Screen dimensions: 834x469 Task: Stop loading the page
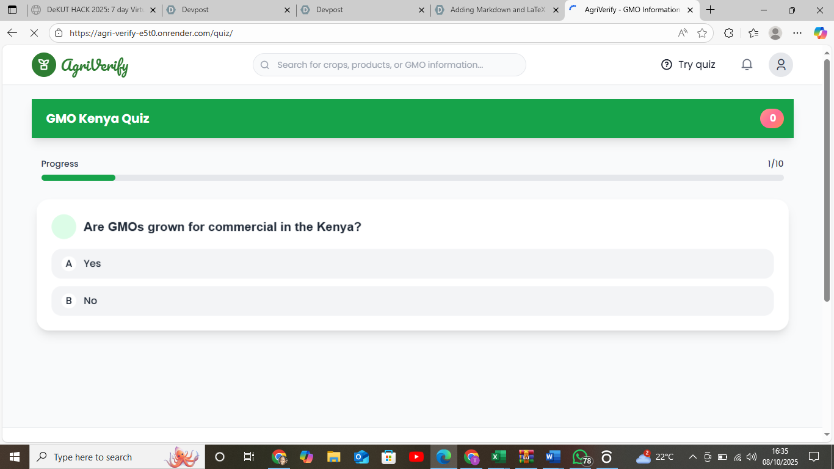pos(34,33)
